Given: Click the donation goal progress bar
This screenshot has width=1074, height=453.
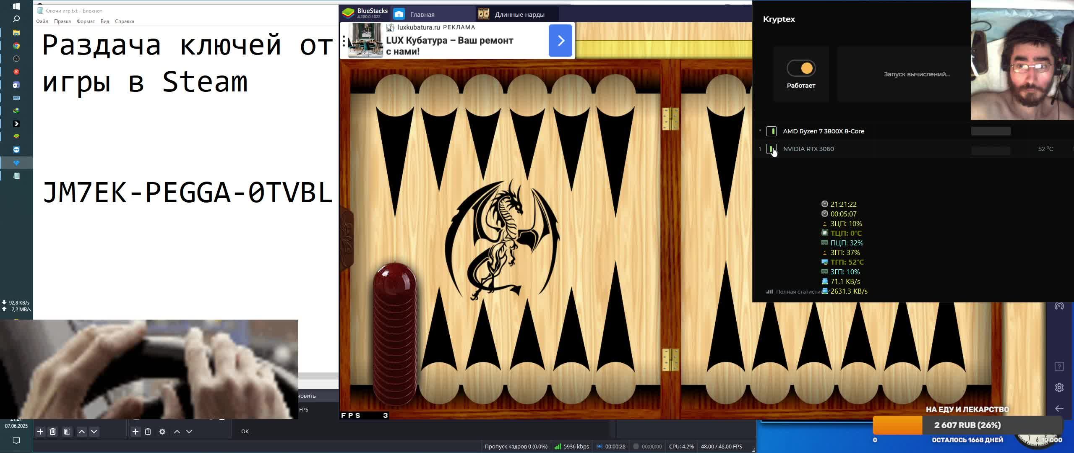Looking at the screenshot, I should click(x=967, y=425).
